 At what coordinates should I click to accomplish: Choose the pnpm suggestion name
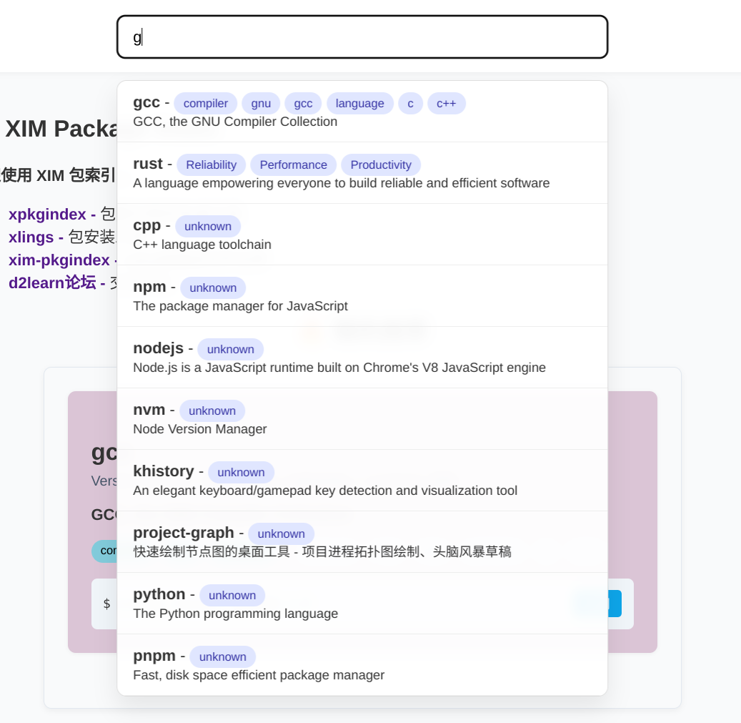click(x=154, y=656)
